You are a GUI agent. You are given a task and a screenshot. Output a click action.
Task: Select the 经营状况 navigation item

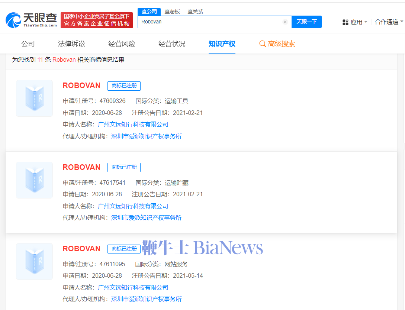(171, 43)
